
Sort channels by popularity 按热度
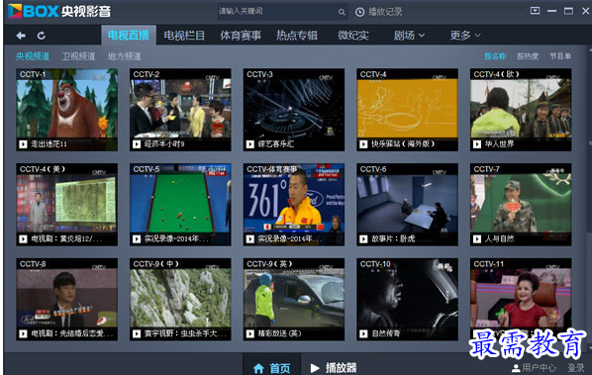[528, 56]
